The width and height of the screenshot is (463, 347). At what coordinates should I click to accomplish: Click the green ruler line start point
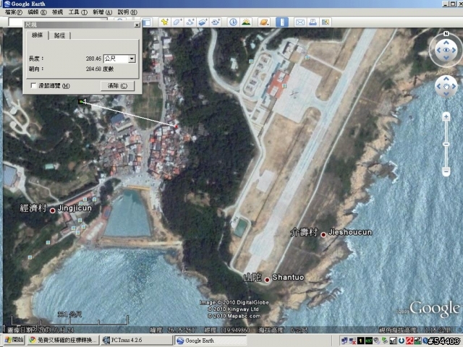(x=80, y=101)
